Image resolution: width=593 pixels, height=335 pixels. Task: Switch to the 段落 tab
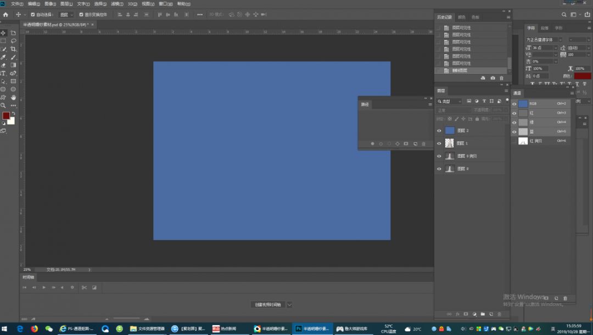click(544, 28)
